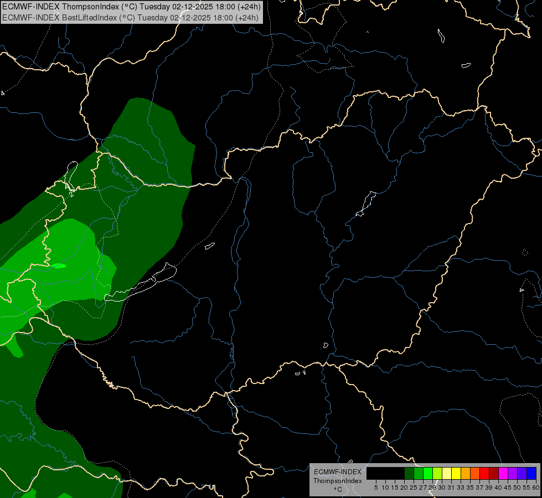Click the legend tick value 30
The image size is (542, 498).
click(442, 487)
